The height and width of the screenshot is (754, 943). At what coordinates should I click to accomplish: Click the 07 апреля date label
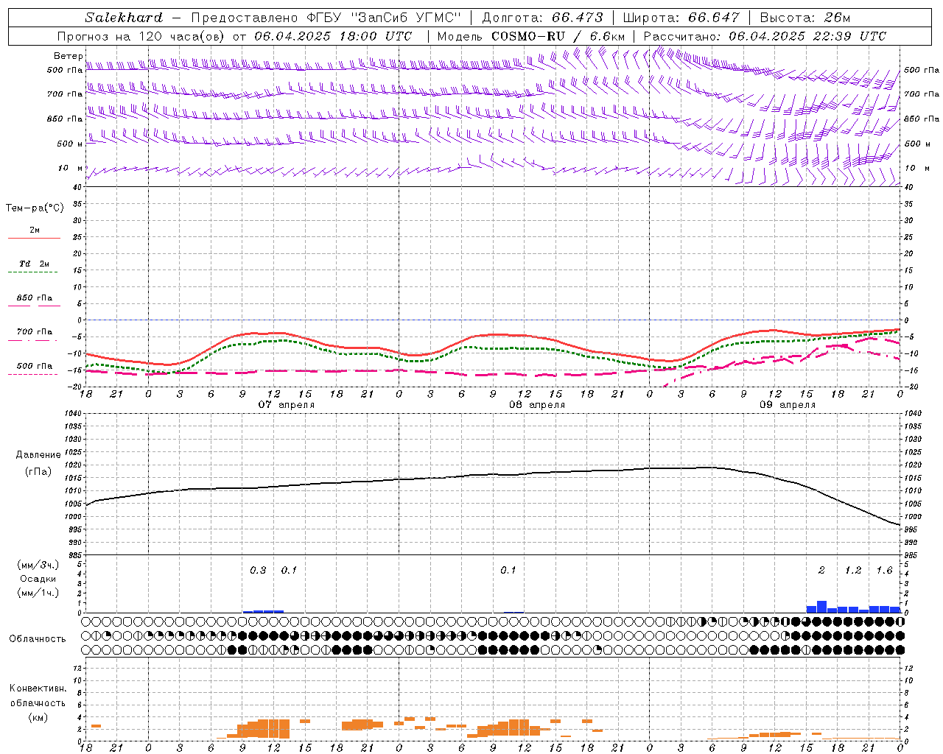287,405
